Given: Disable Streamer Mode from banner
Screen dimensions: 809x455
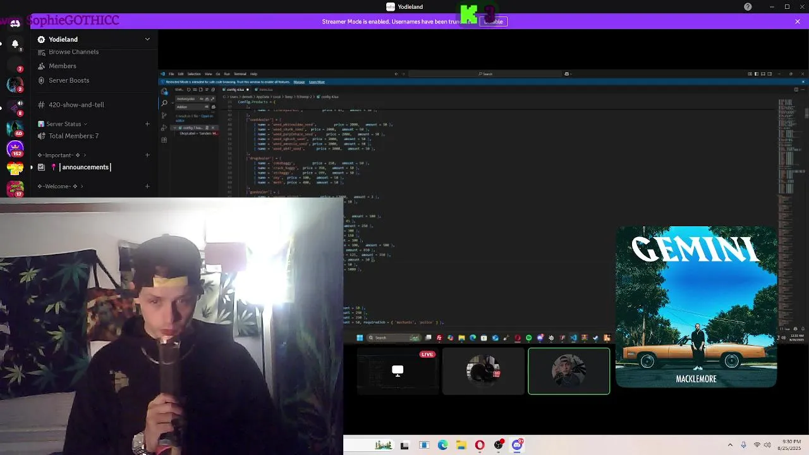Looking at the screenshot, I should (x=493, y=21).
